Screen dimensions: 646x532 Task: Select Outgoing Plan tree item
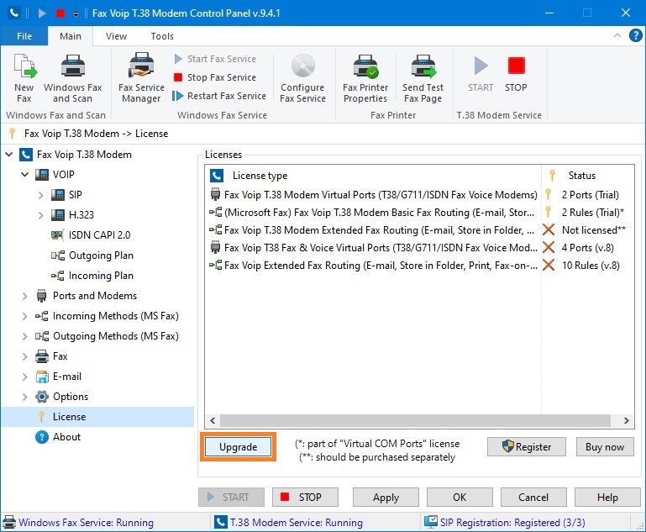point(101,255)
